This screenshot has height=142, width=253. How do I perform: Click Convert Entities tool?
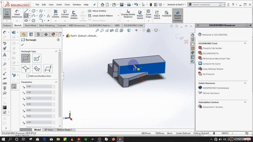coord(65,14)
